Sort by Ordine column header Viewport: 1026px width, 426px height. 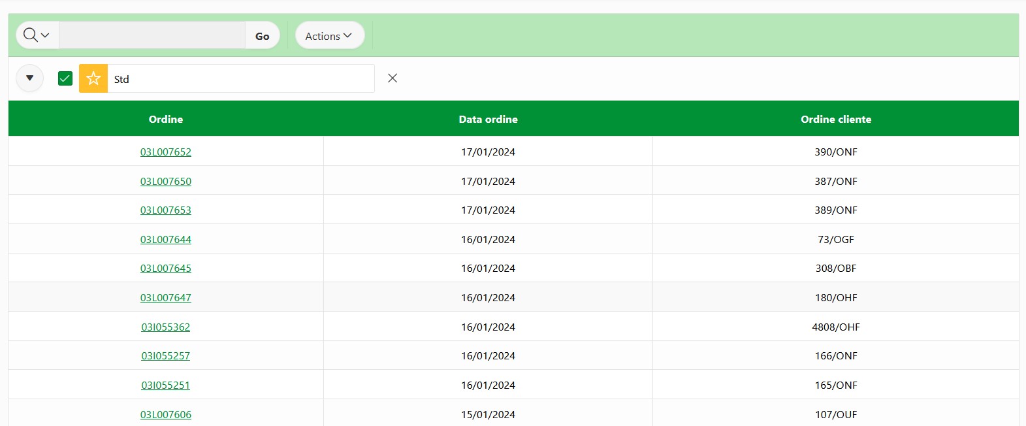point(166,119)
